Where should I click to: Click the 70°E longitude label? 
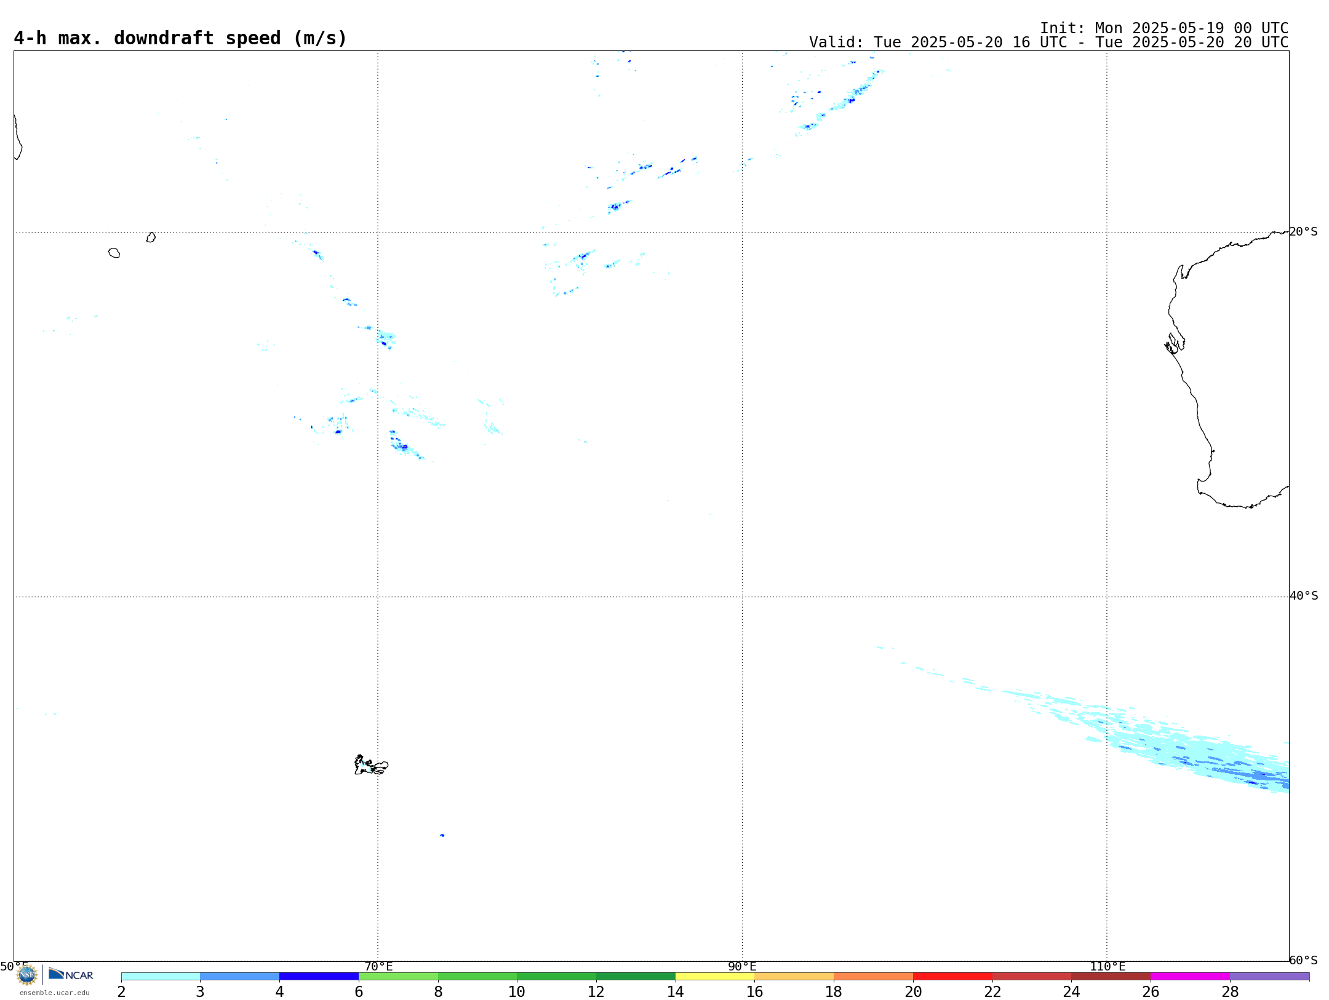pyautogui.click(x=378, y=966)
